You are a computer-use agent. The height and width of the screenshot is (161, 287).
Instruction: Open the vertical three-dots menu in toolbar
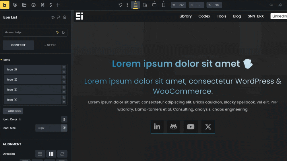point(127,5)
